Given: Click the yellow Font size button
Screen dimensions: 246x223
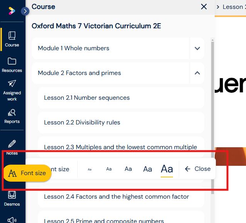Looking at the screenshot, I should (27, 173).
